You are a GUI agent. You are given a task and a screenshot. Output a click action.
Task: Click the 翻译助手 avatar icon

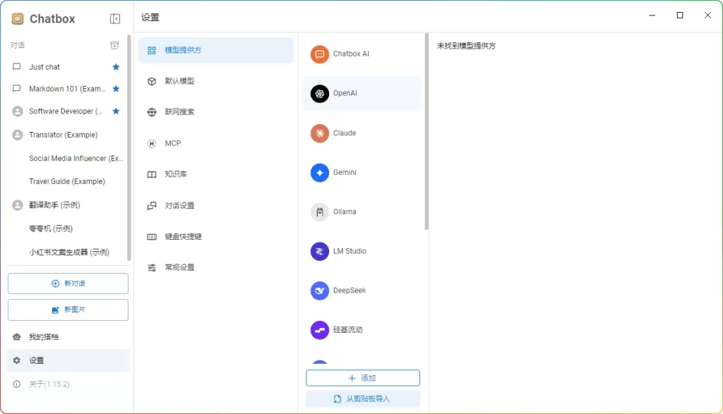[x=18, y=205]
